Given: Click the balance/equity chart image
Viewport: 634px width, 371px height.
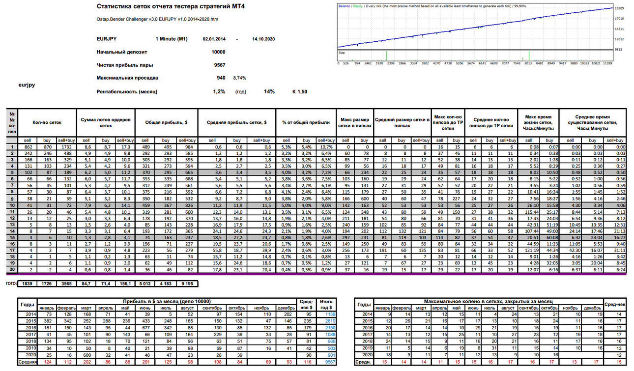Looking at the screenshot, I should tap(482, 34).
